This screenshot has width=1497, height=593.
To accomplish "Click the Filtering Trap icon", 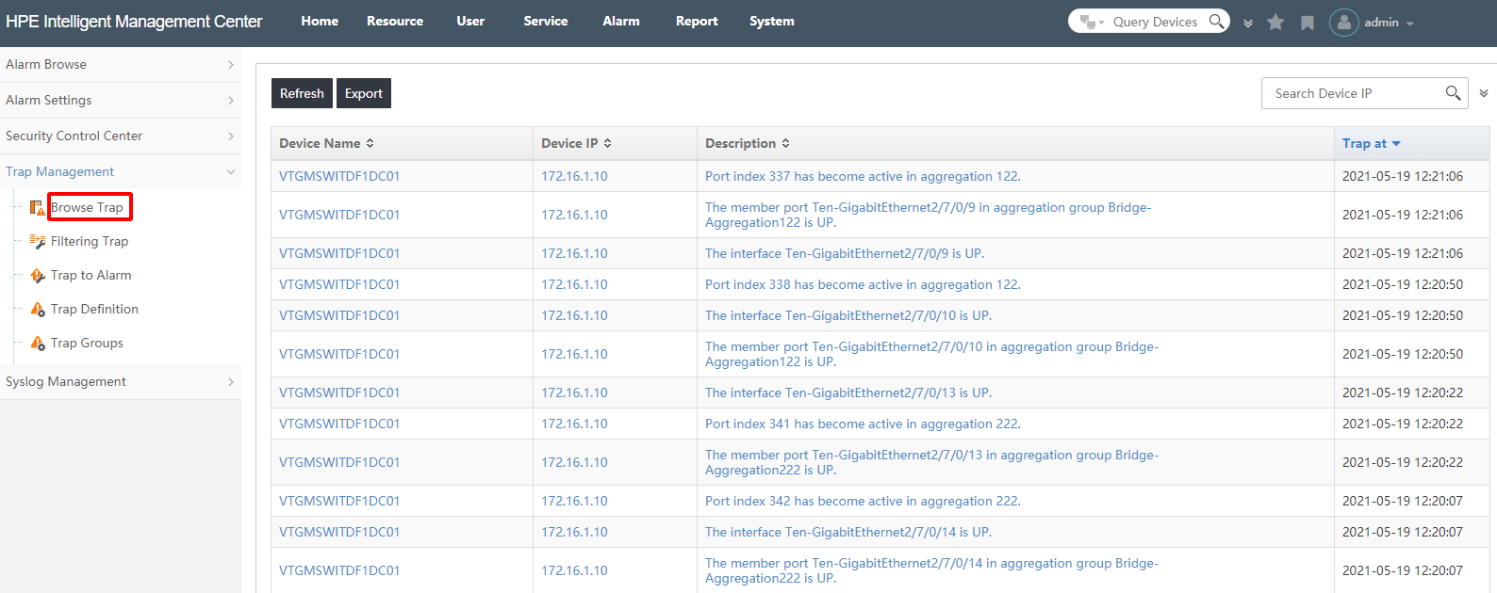I will 37,242.
